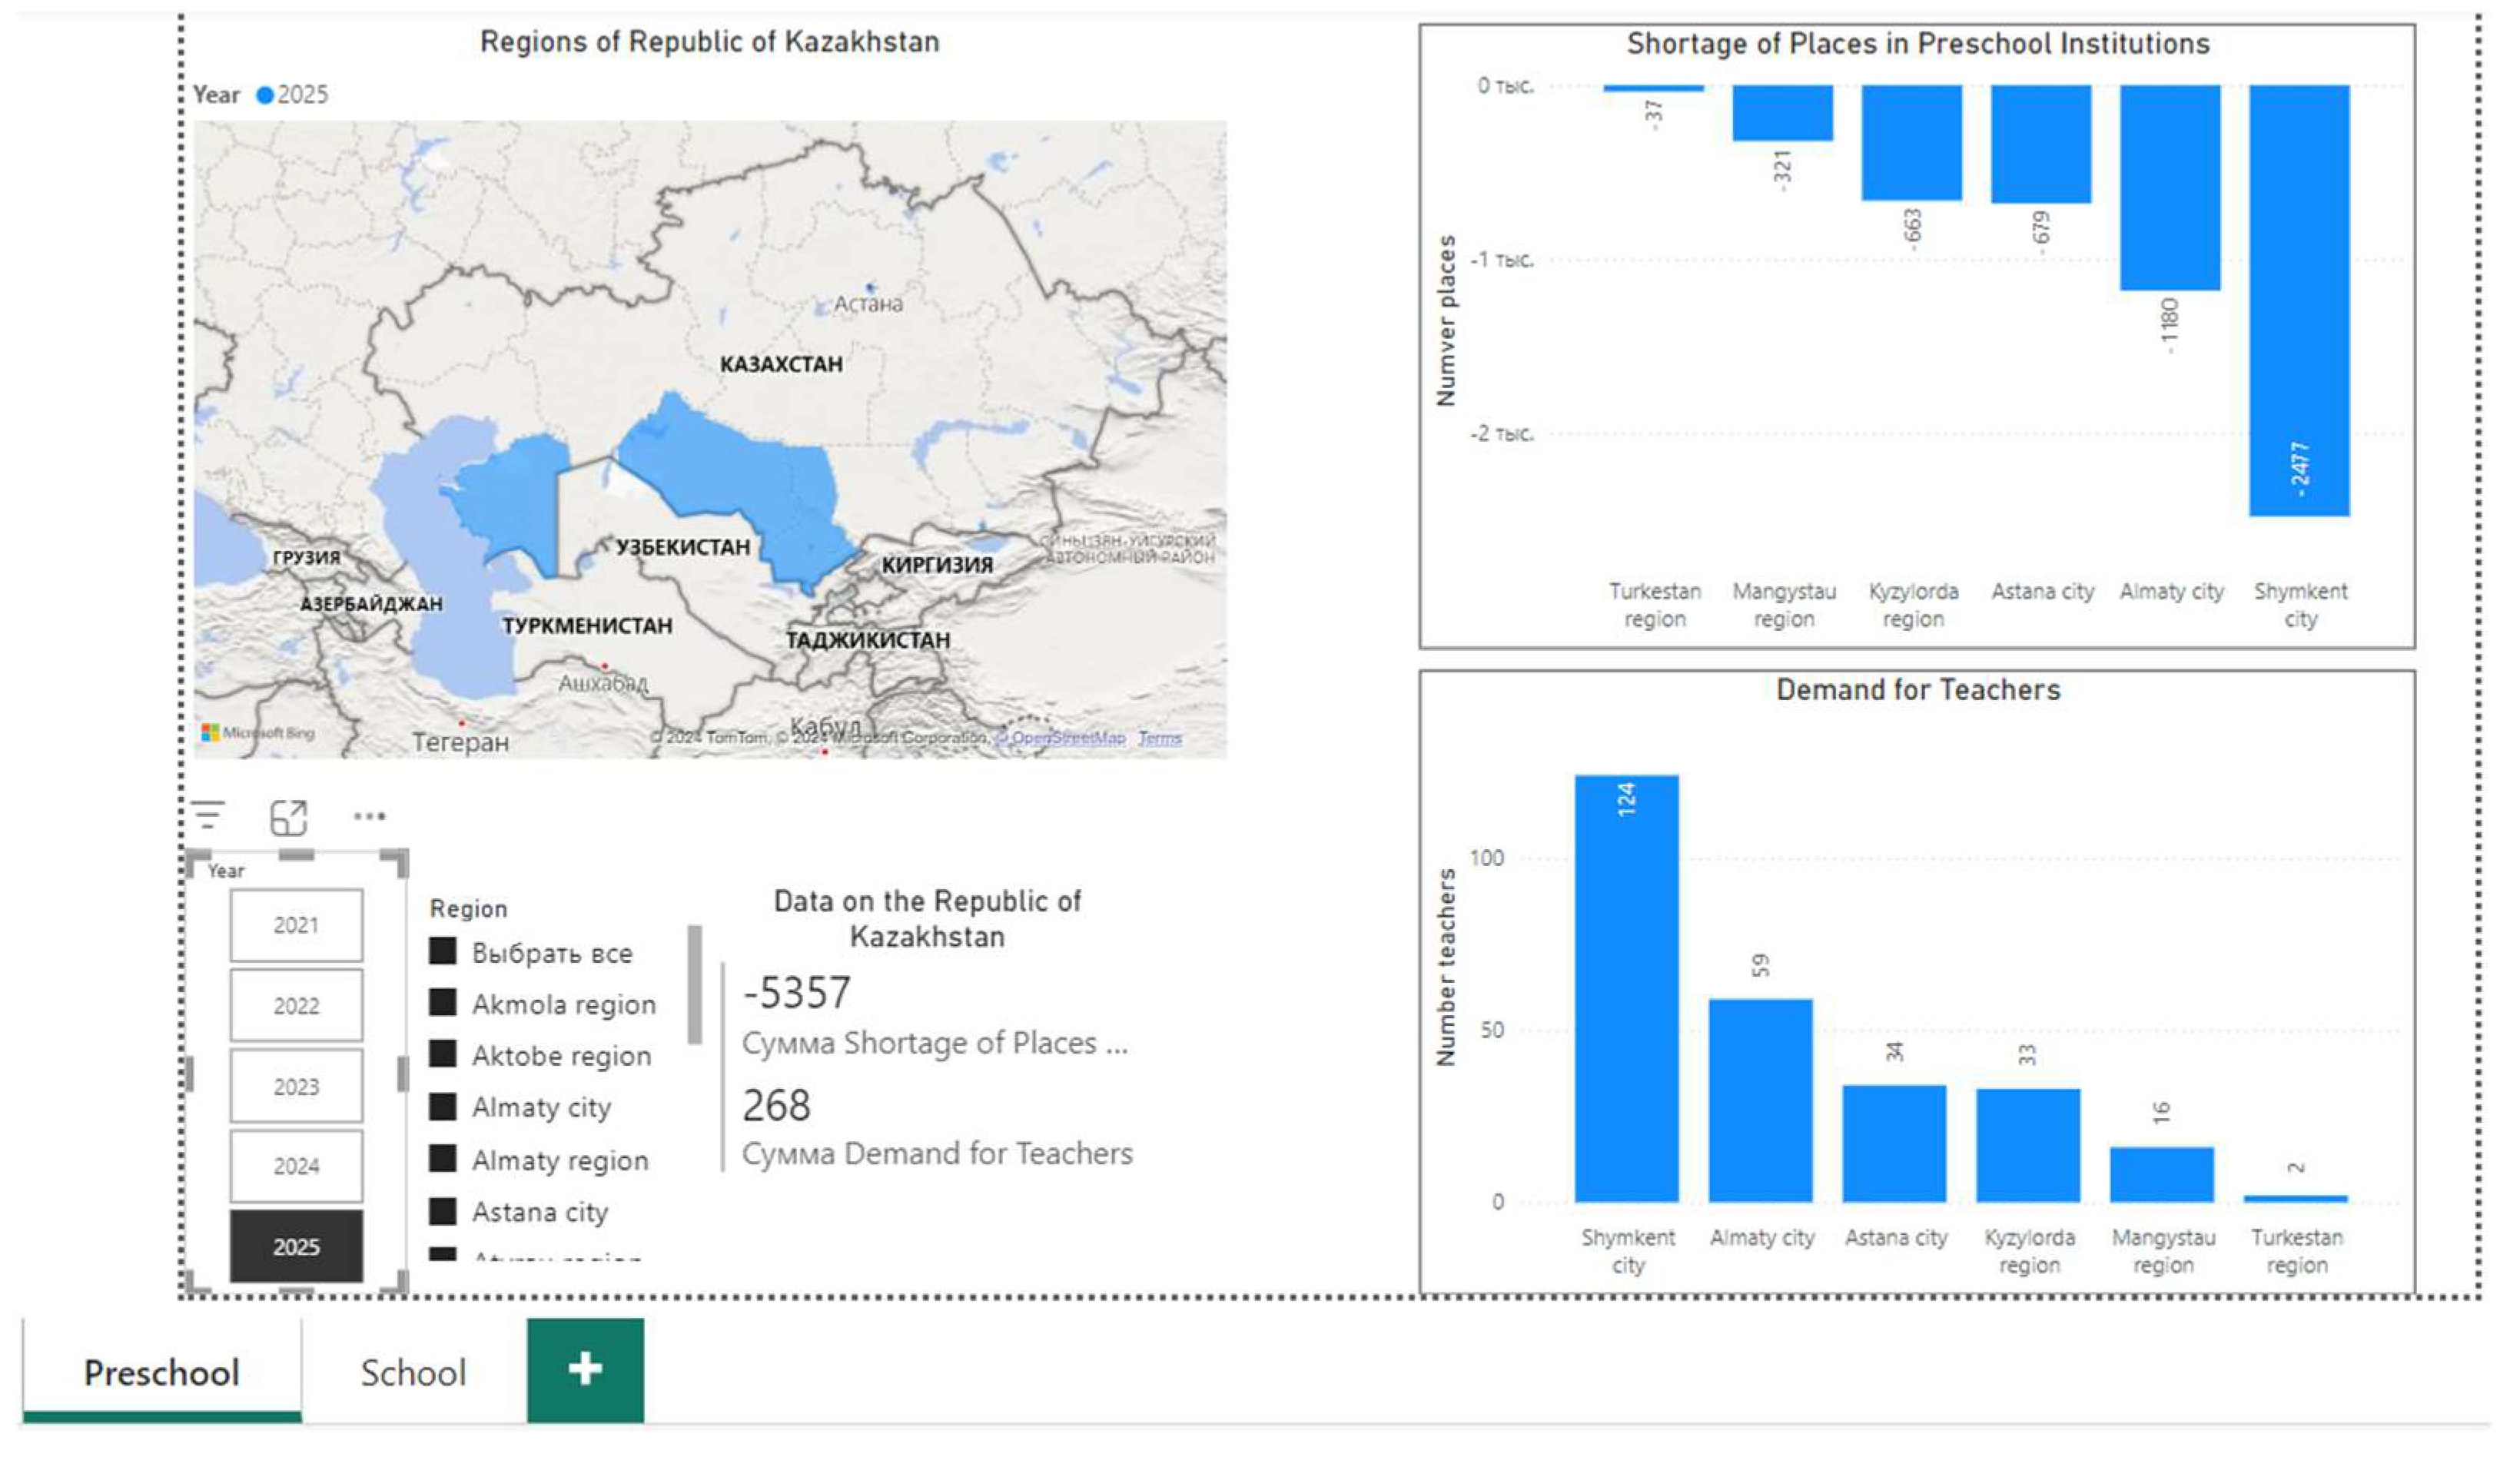Click Almaty city bar in teachers chart

tap(1760, 1100)
